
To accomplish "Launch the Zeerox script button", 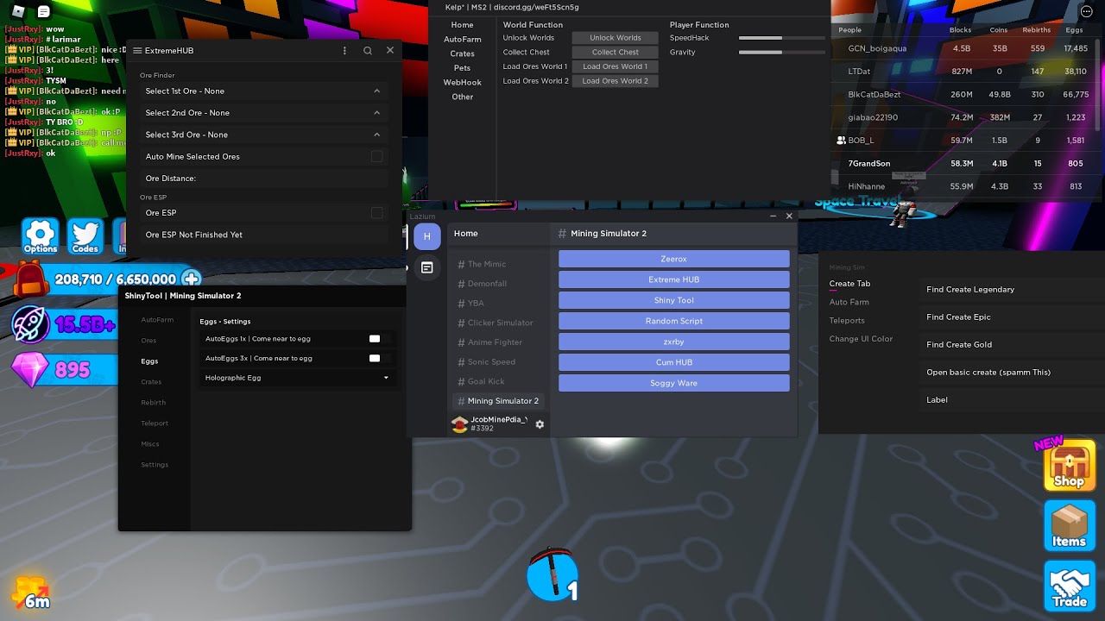I will (x=674, y=259).
